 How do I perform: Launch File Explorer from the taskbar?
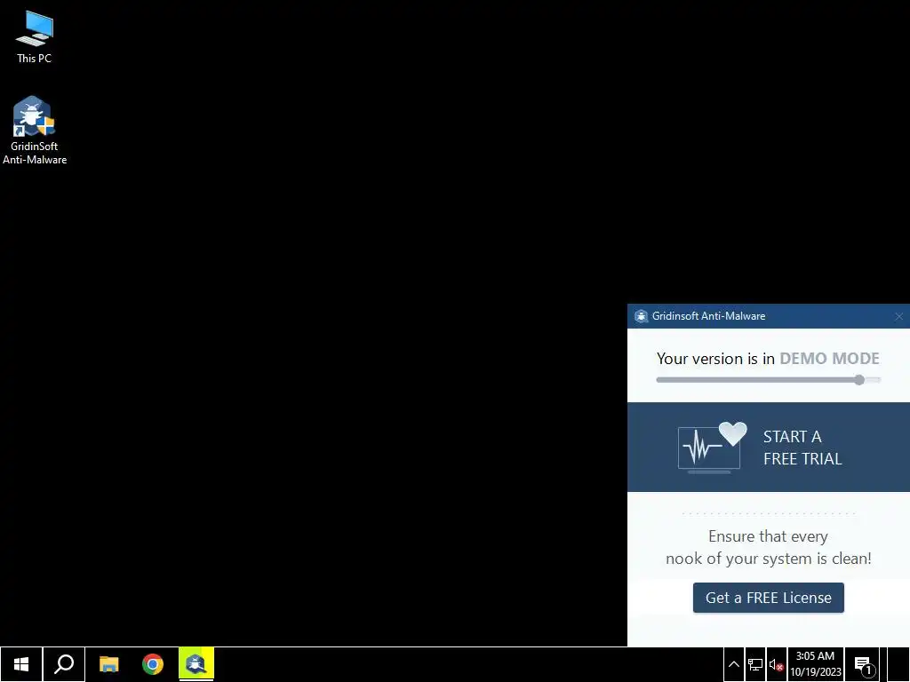(108, 664)
